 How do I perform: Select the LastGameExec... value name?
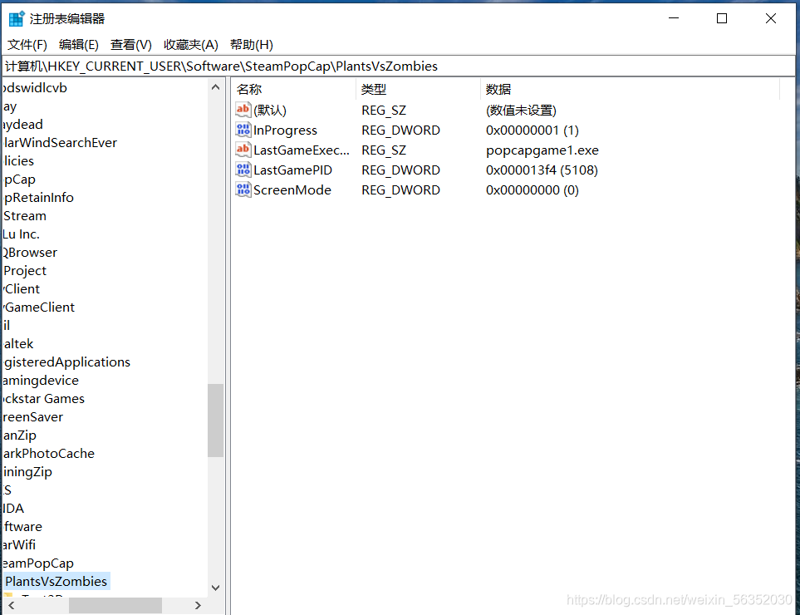coord(302,150)
